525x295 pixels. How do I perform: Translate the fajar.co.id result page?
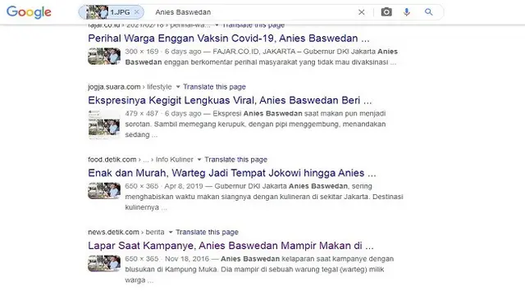pyautogui.click(x=253, y=25)
